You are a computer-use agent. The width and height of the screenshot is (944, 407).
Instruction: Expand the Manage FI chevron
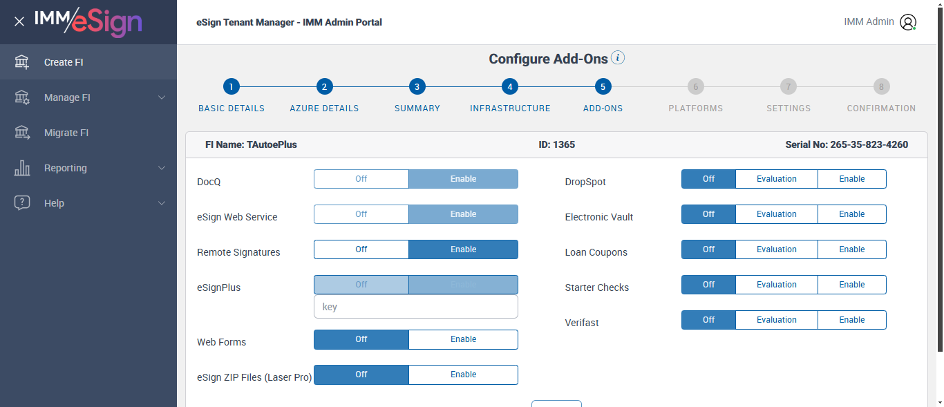click(x=162, y=97)
